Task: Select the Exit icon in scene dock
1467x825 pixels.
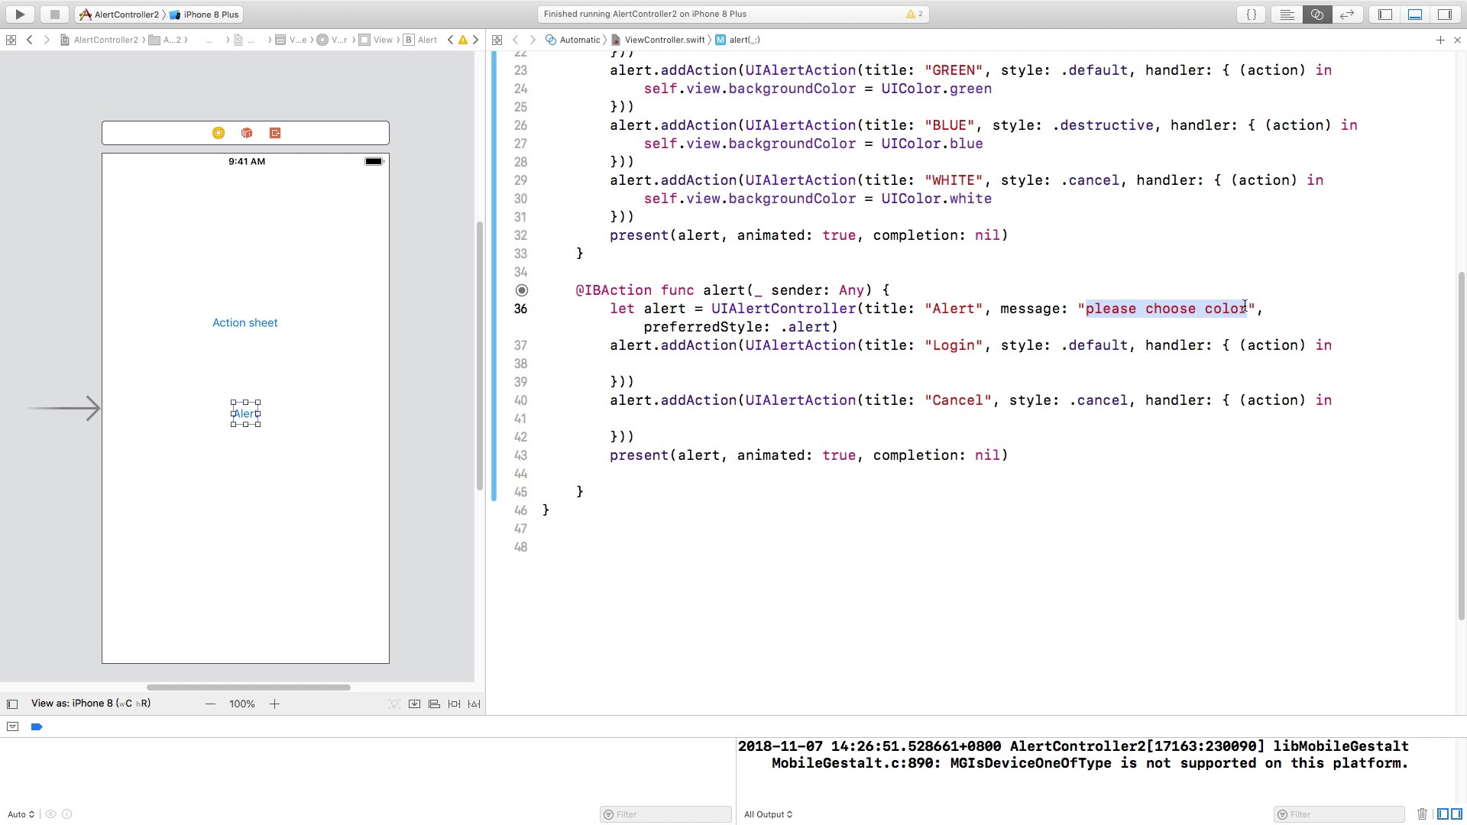Action: [x=275, y=133]
